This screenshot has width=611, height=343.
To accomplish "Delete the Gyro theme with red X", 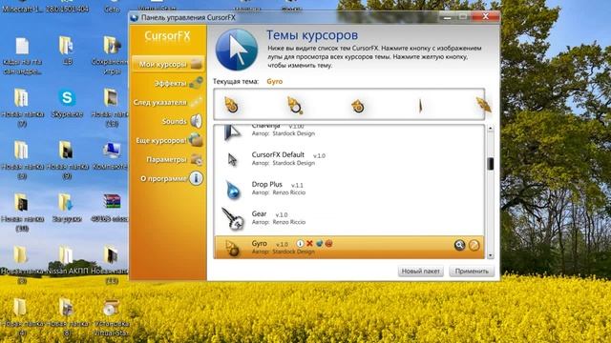I will tap(309, 244).
